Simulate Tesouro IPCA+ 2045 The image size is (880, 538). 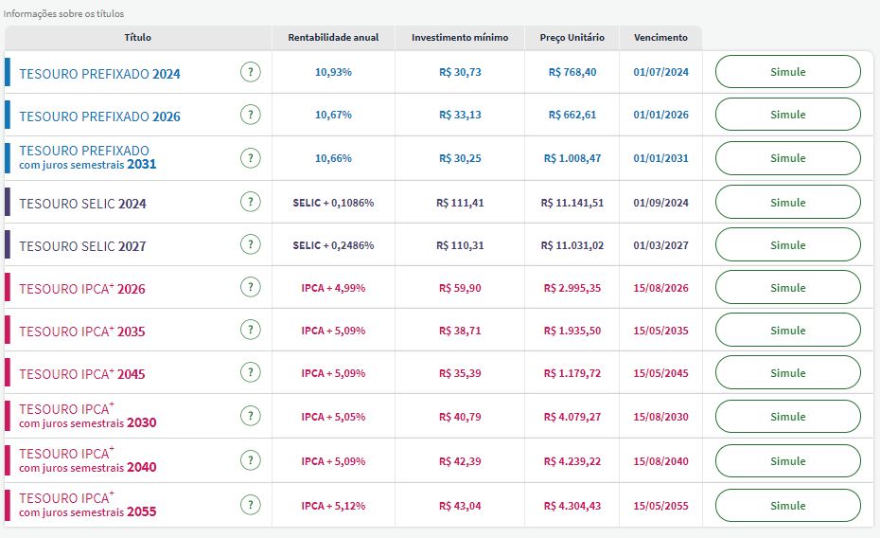point(788,373)
